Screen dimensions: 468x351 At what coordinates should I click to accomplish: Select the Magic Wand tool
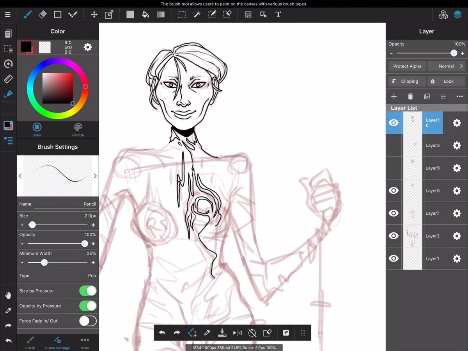click(x=197, y=15)
